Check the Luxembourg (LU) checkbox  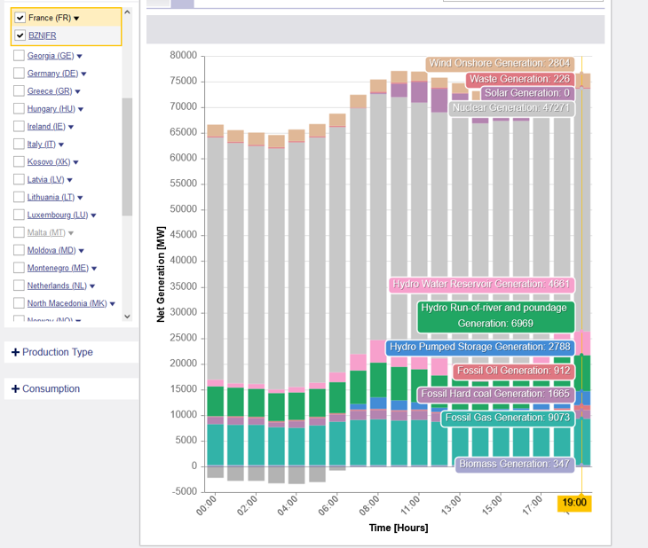click(x=19, y=215)
